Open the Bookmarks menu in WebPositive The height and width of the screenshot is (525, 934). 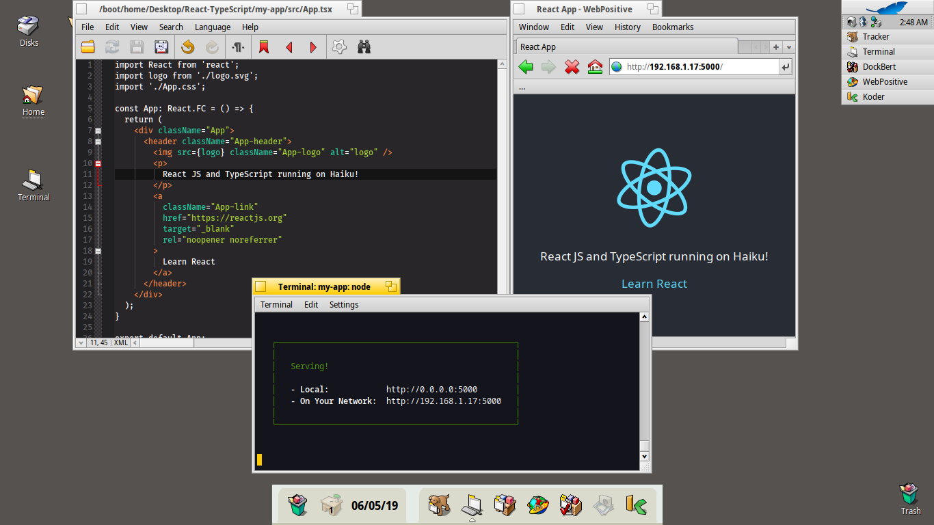(x=673, y=27)
